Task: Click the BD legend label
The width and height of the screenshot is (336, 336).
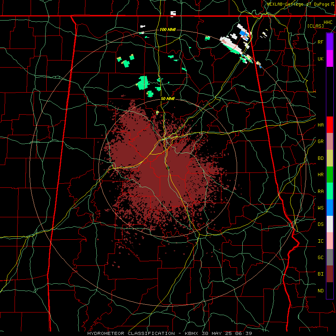Action: 320,158
